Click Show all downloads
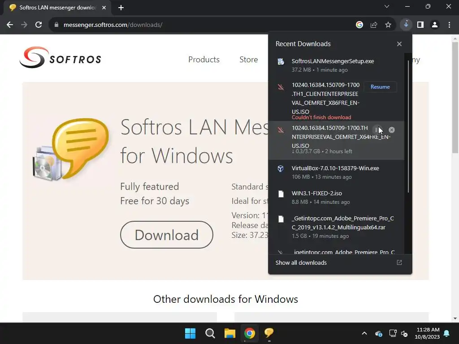459x344 pixels. [301, 262]
